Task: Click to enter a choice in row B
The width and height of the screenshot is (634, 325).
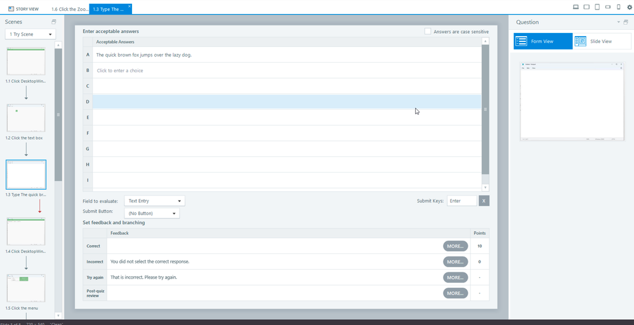Action: (x=287, y=70)
